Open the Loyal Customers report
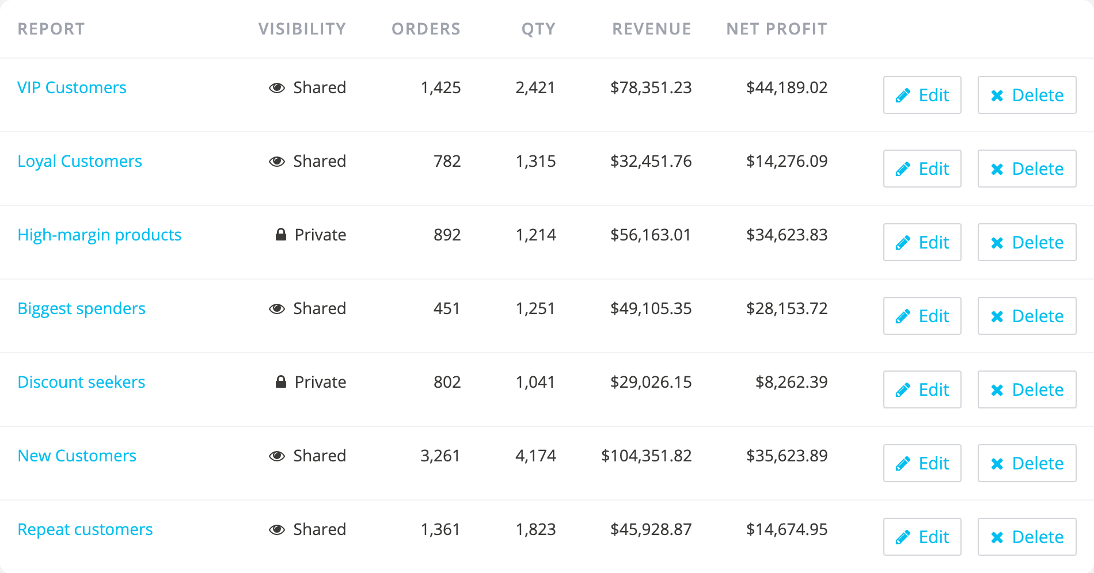The height and width of the screenshot is (573, 1094). pos(79,161)
